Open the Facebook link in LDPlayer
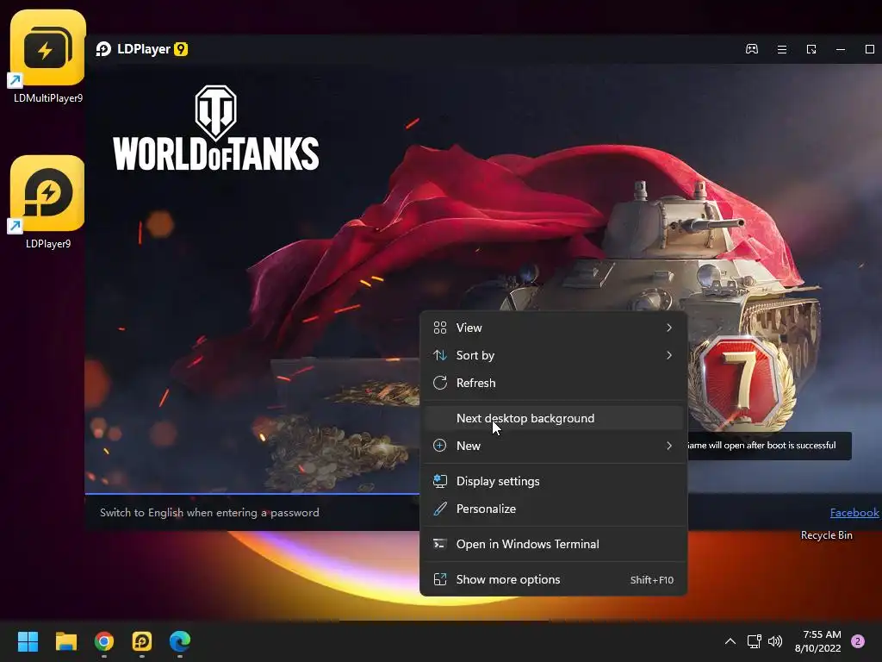This screenshot has width=882, height=662. point(854,512)
